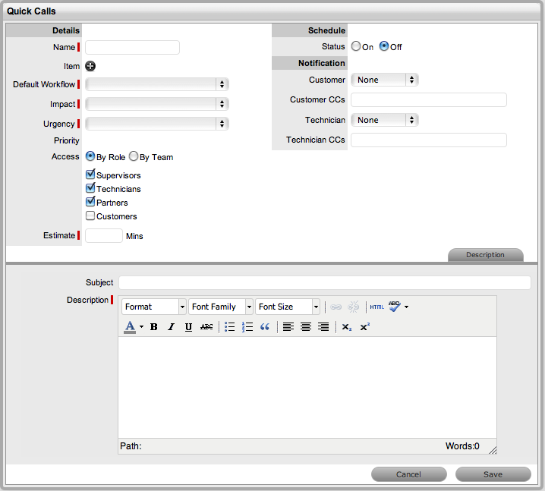The image size is (545, 491).
Task: Expand the text color picker arrow
Action: click(x=141, y=327)
